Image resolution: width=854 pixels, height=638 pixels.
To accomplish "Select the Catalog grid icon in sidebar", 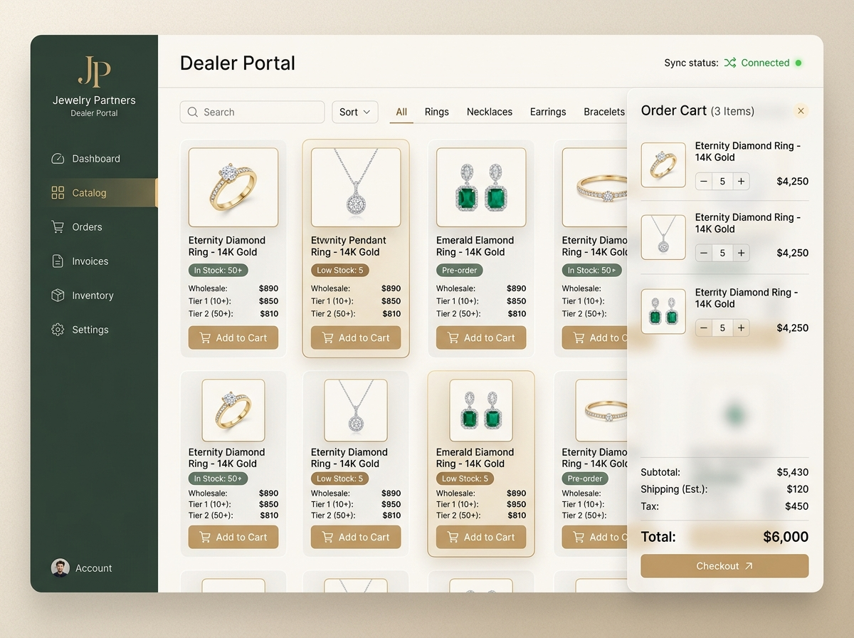I will (58, 193).
